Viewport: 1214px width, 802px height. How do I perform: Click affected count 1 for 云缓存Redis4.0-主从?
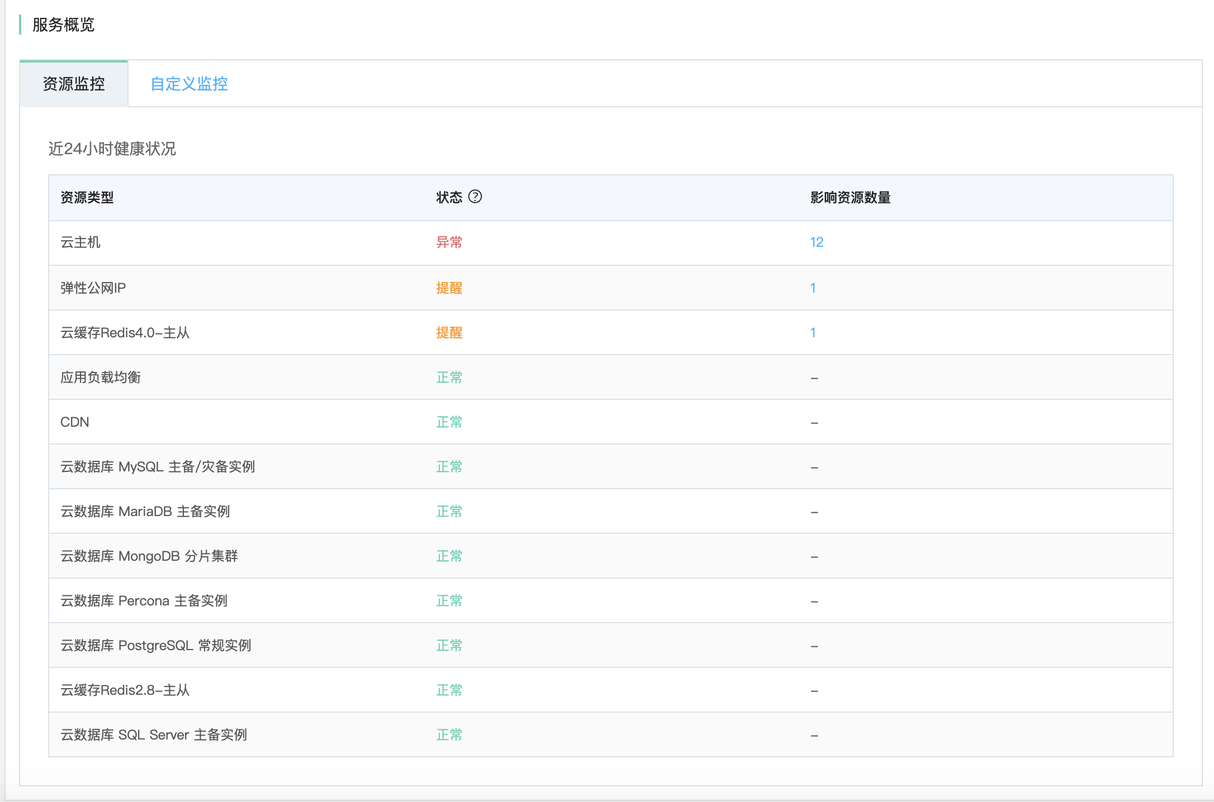point(813,333)
